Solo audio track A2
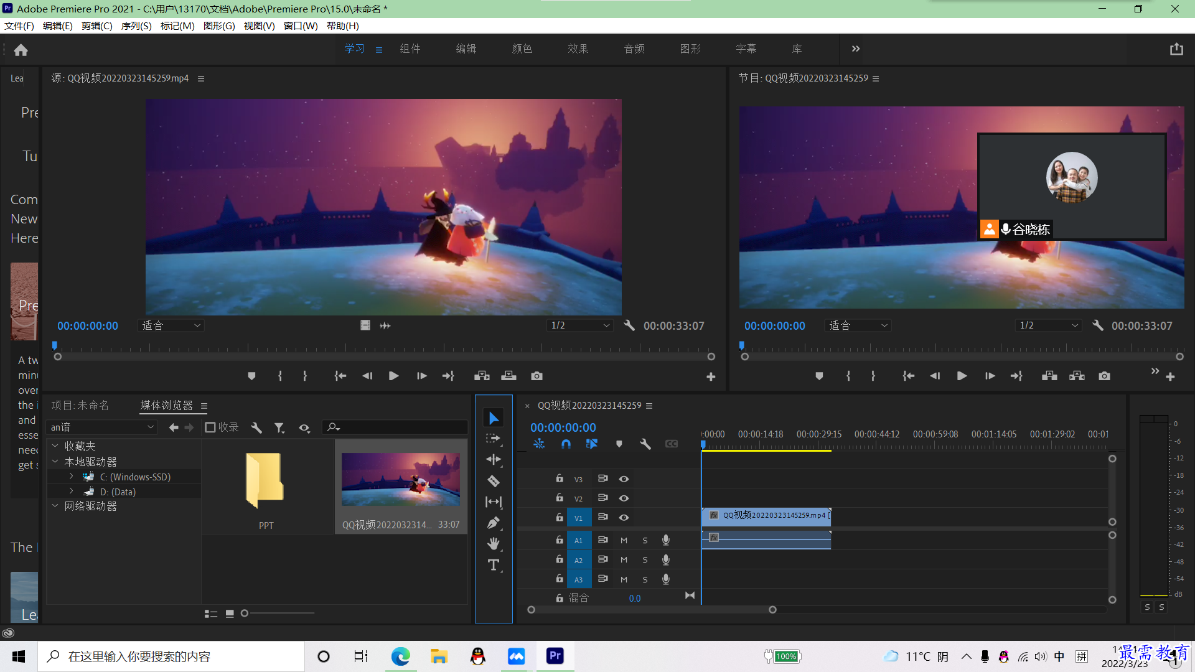The image size is (1195, 672). pos(645,560)
